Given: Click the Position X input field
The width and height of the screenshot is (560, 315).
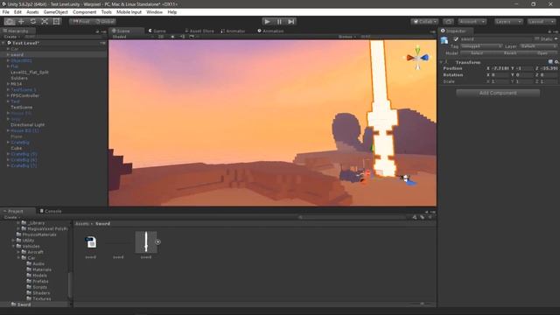Looking at the screenshot, I should tap(500, 68).
